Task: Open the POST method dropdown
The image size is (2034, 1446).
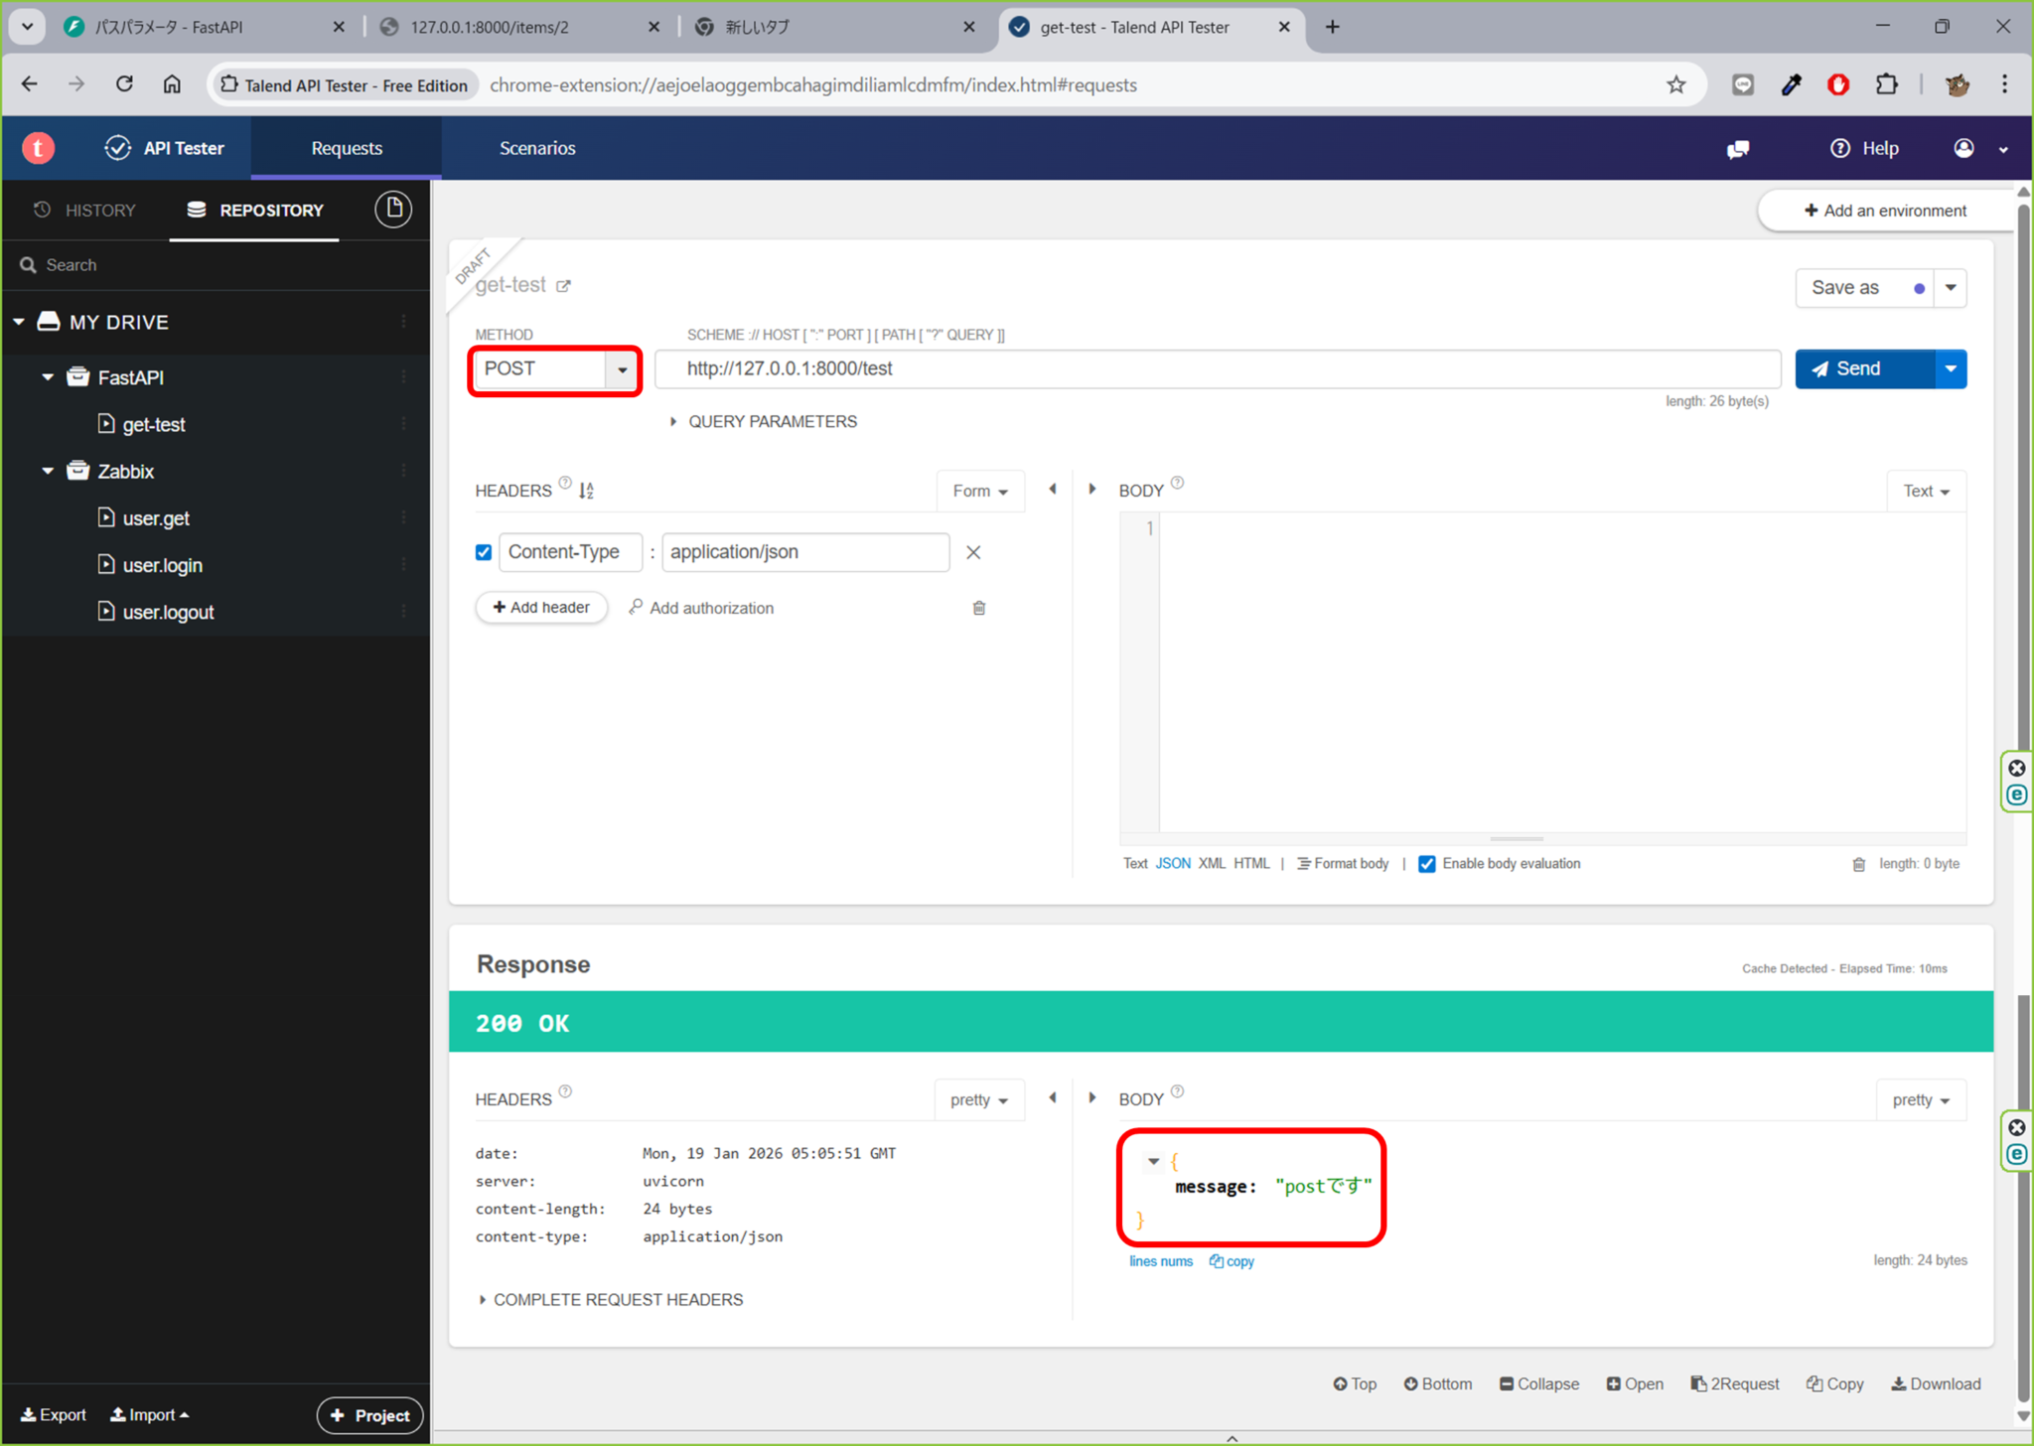Action: (x=623, y=369)
